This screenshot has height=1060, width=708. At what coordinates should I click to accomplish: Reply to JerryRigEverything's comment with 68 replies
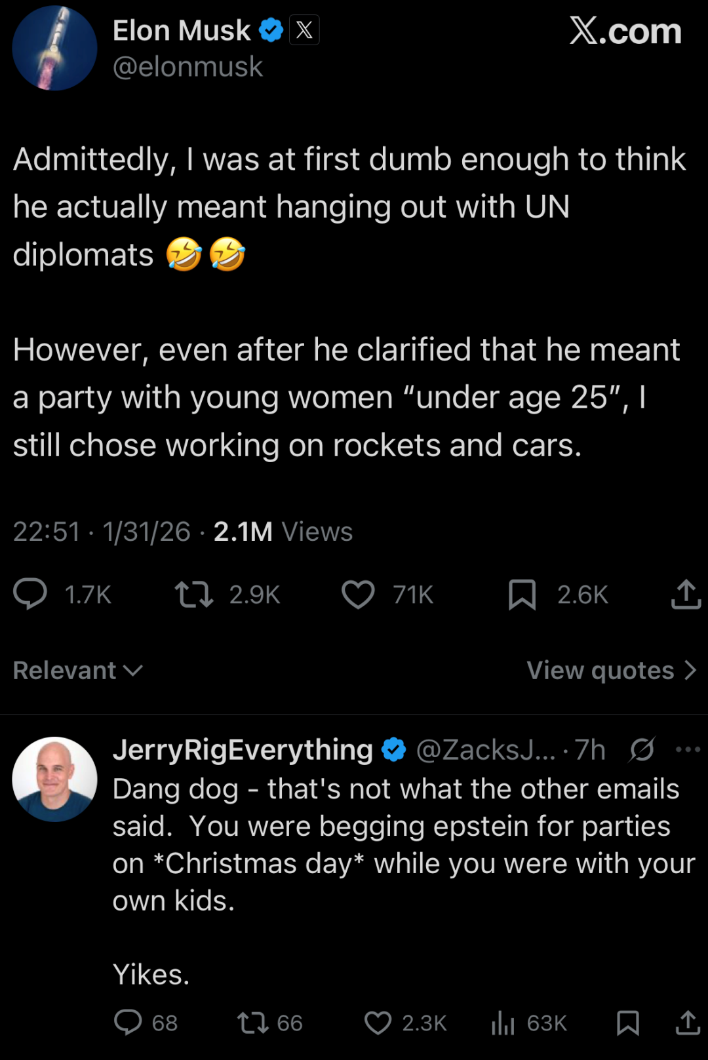128,1023
